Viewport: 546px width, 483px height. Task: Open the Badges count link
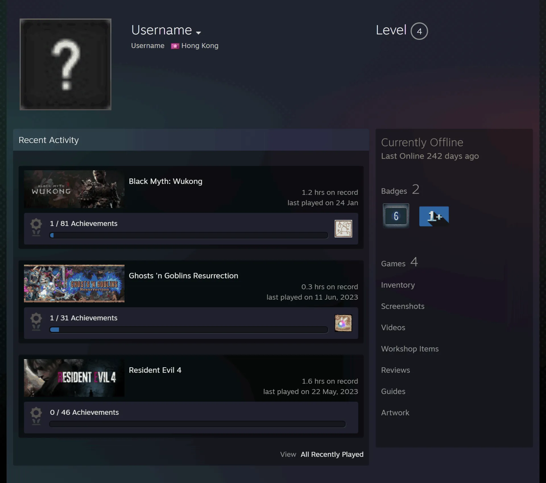coord(400,190)
